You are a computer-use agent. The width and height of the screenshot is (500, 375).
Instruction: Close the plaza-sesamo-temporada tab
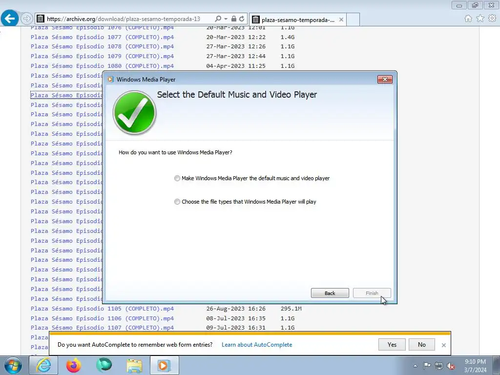click(341, 20)
